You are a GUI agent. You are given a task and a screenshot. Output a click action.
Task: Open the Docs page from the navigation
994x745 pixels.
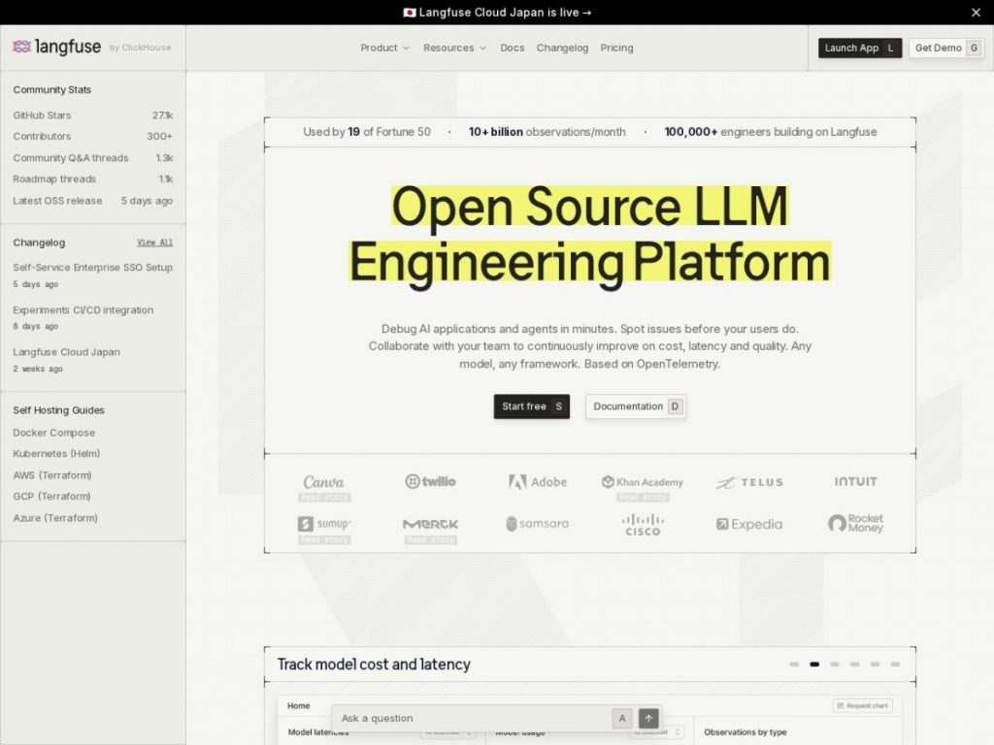point(513,48)
